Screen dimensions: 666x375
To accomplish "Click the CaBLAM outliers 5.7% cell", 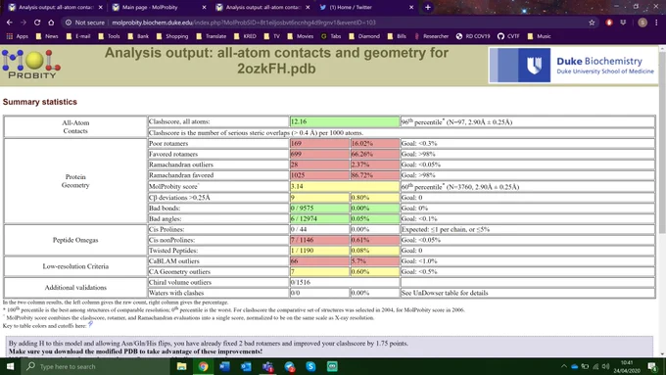I will point(374,261).
